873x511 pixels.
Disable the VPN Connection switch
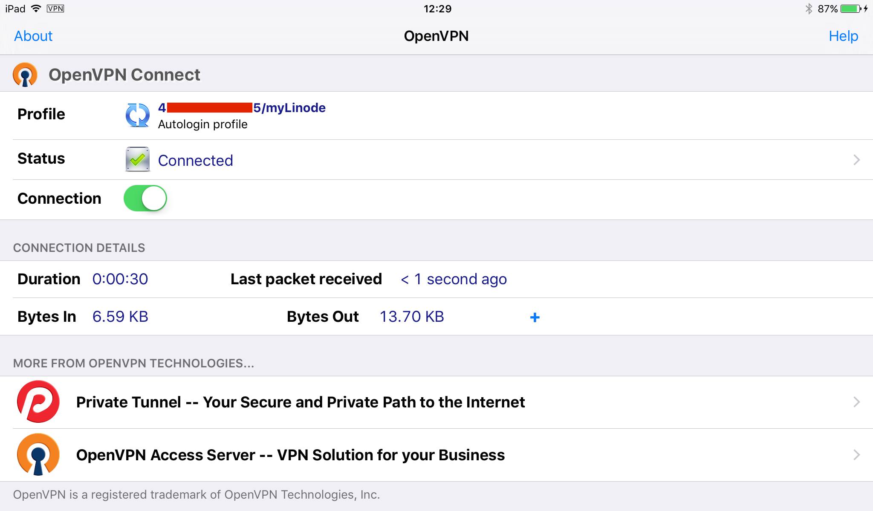click(145, 198)
